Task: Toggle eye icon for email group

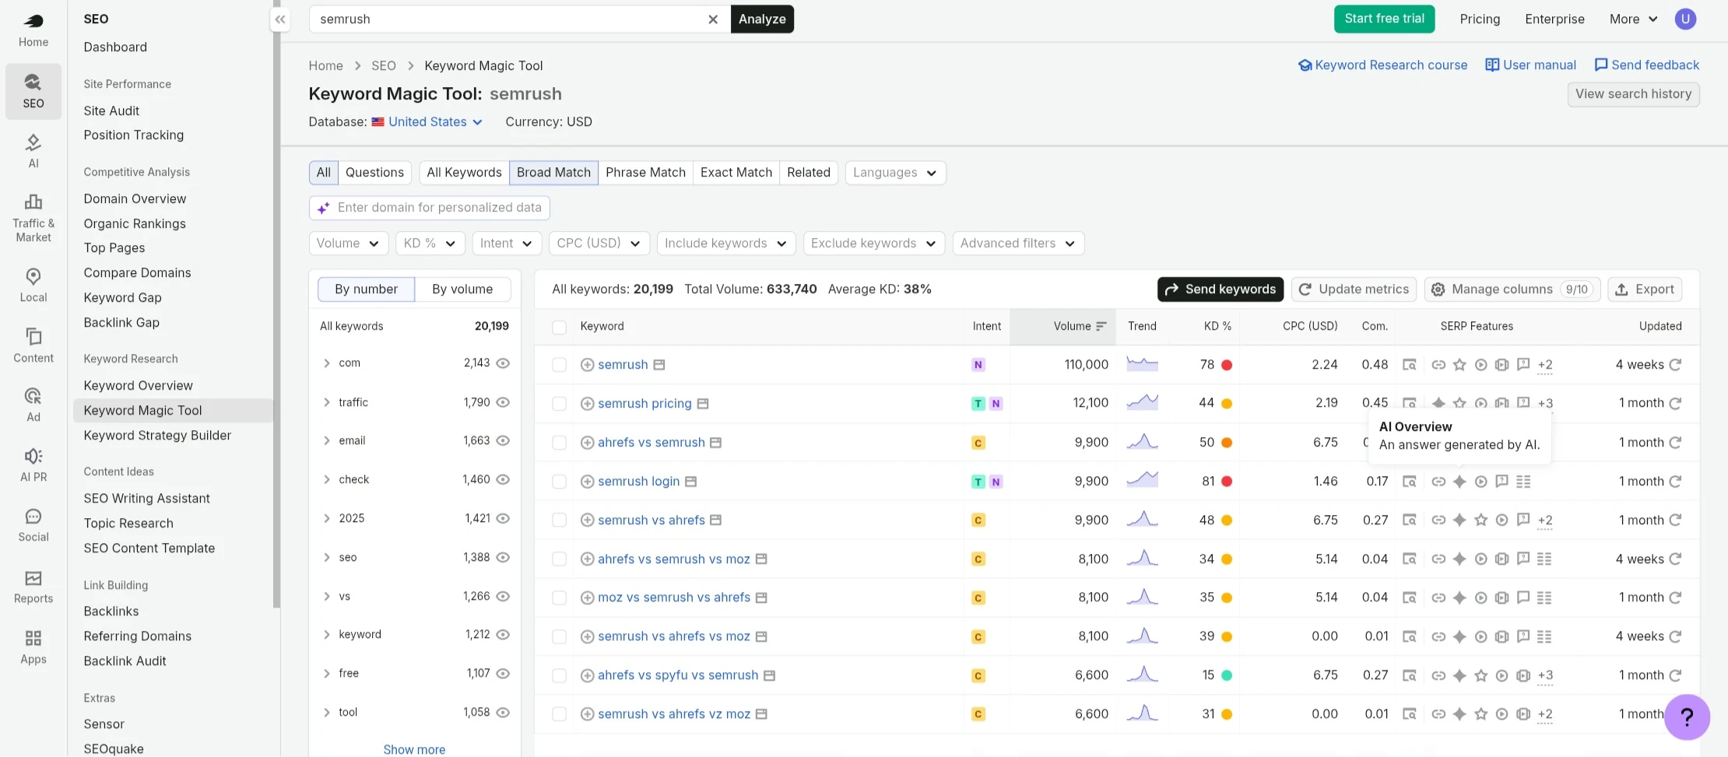Action: click(x=503, y=440)
